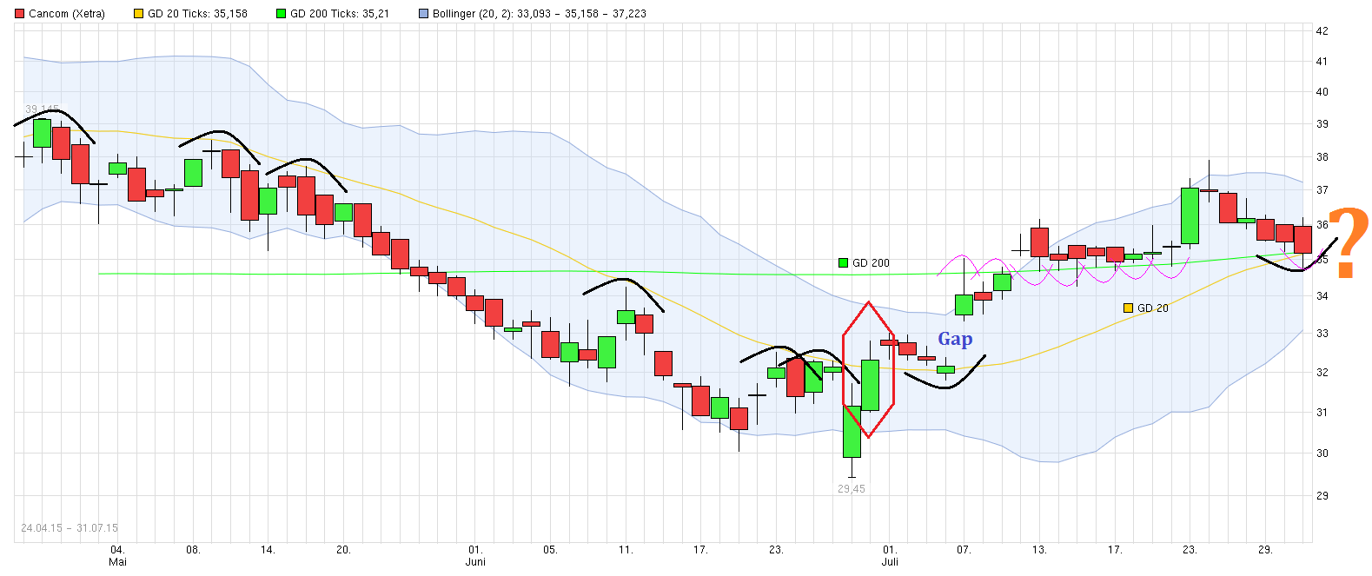Click price axis value 30

click(x=1322, y=454)
